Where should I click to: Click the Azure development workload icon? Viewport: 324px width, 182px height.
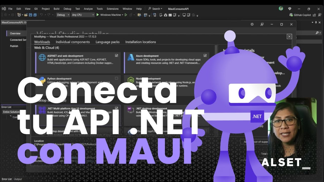click(x=131, y=57)
